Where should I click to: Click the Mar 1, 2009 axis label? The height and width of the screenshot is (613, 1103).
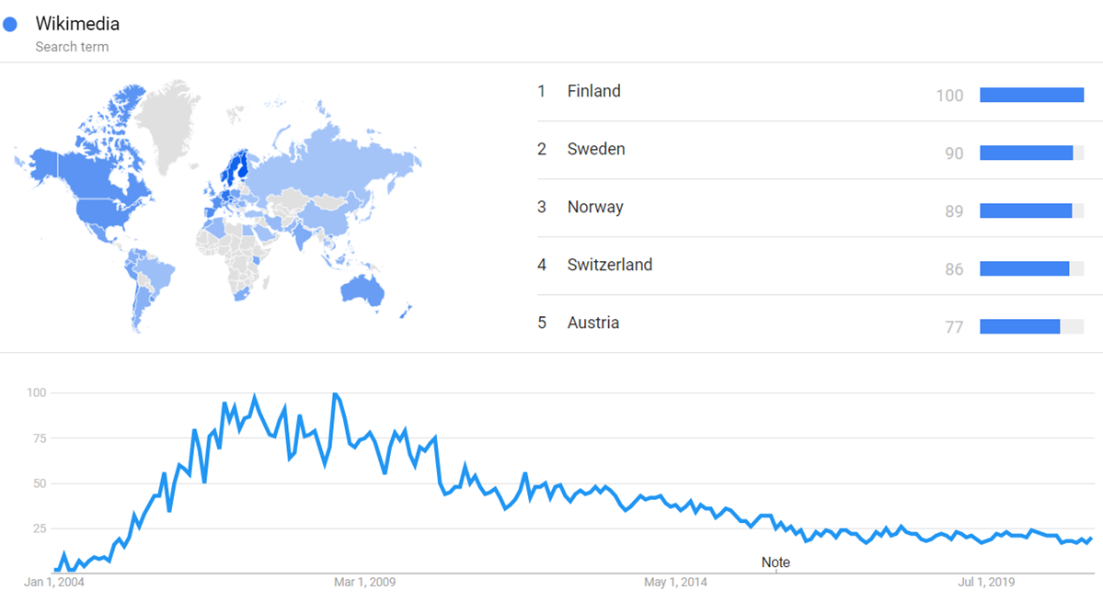[x=364, y=582]
